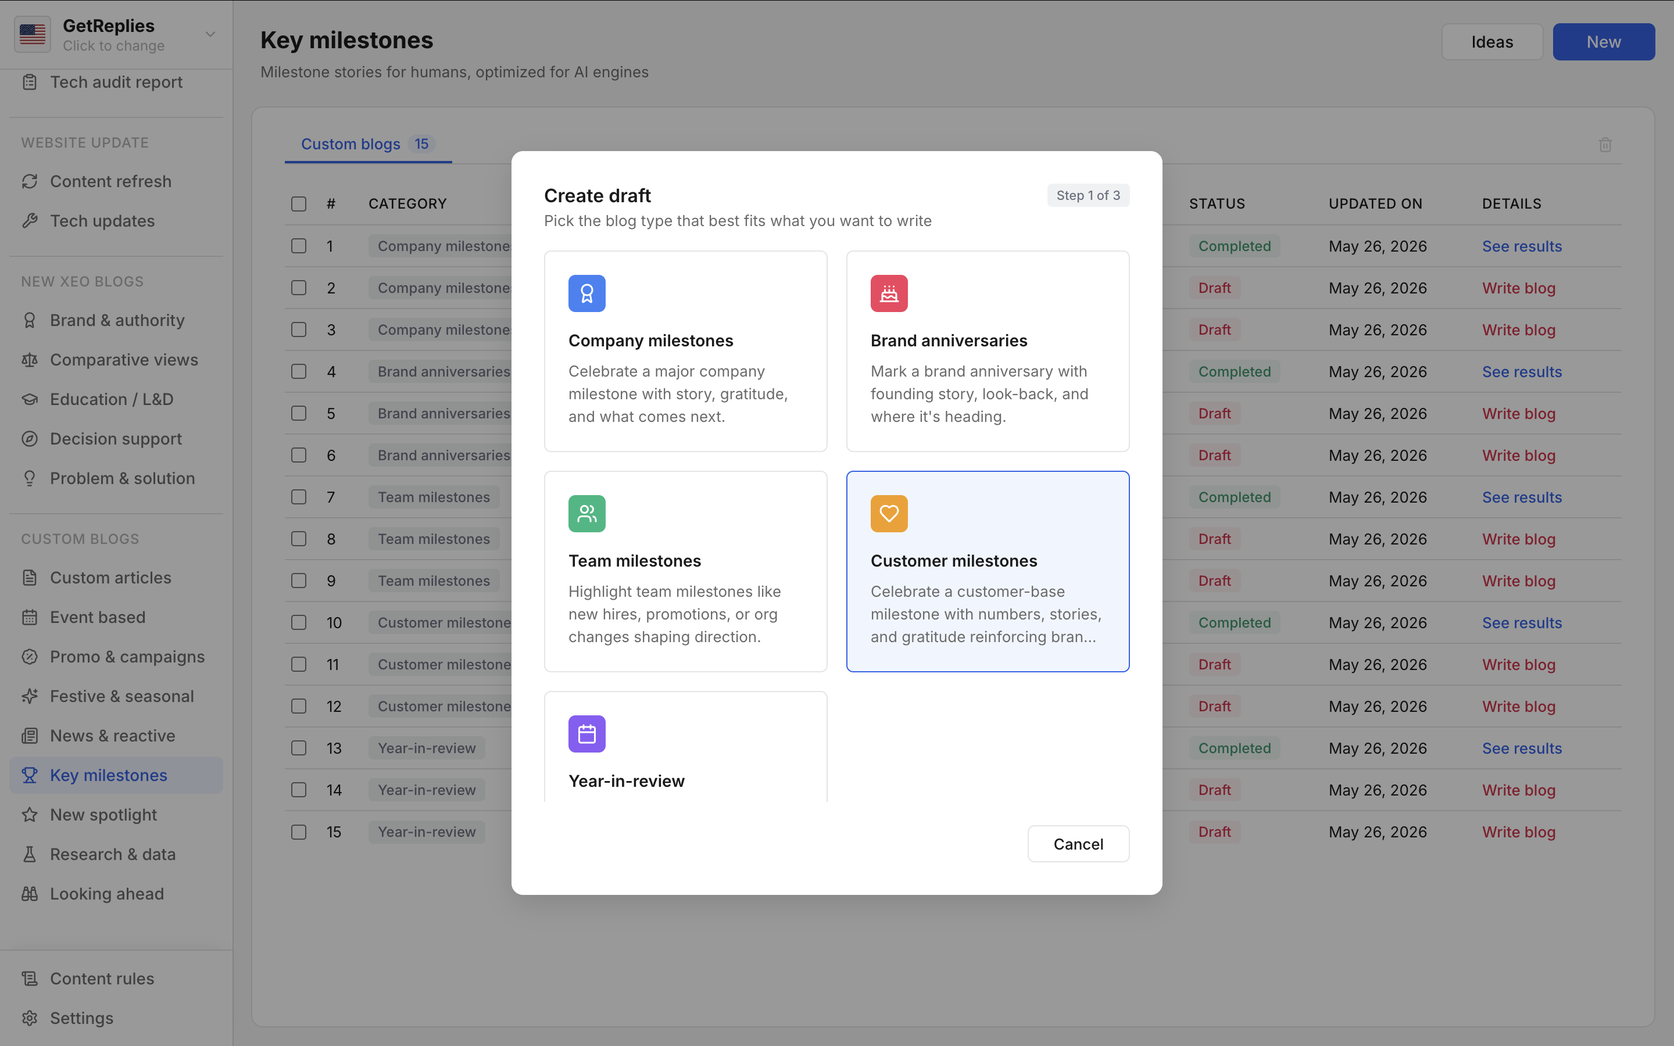Click the News & reactive newspaper icon
The height and width of the screenshot is (1046, 1674).
(30, 735)
